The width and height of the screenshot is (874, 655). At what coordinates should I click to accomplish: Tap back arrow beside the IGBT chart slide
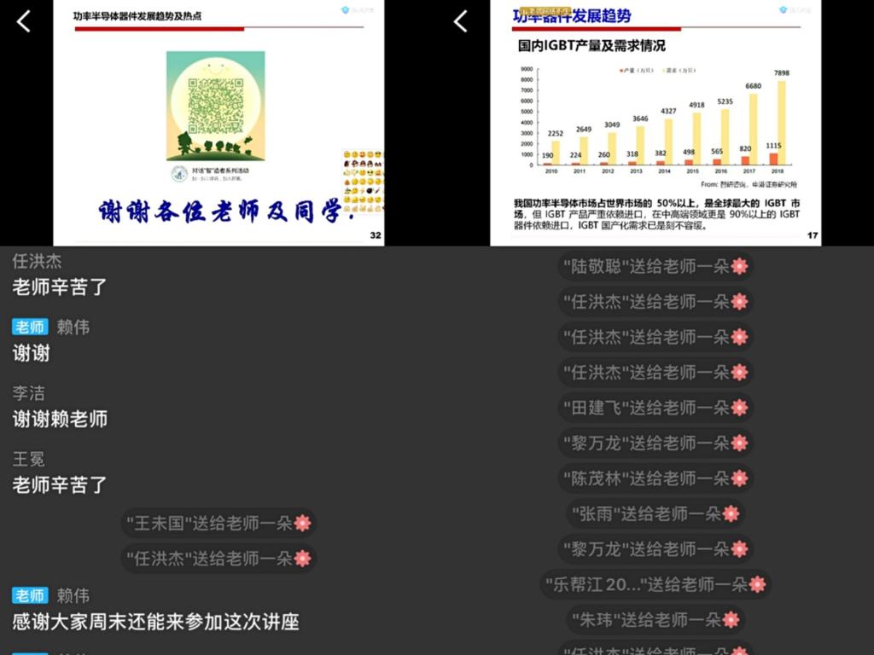click(x=460, y=22)
